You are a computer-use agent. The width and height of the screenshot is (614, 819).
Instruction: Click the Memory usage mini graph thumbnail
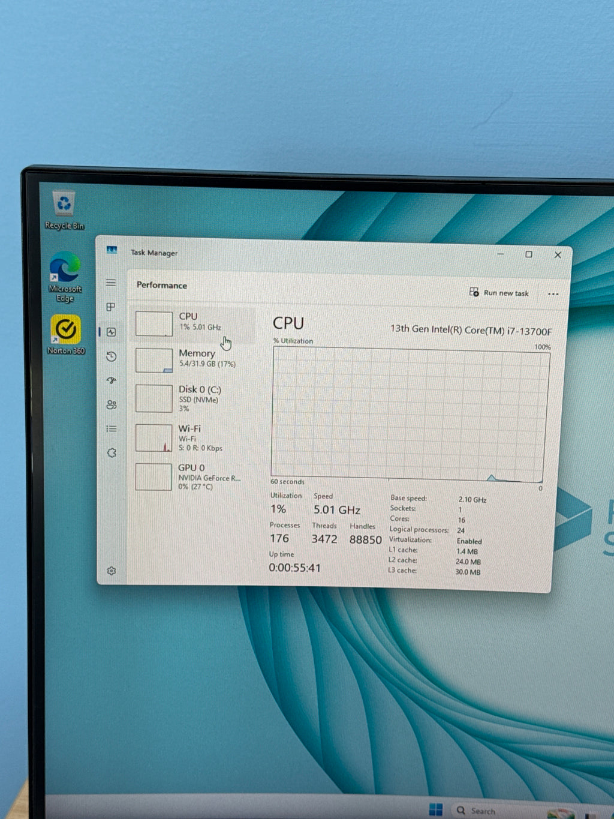pyautogui.click(x=154, y=361)
